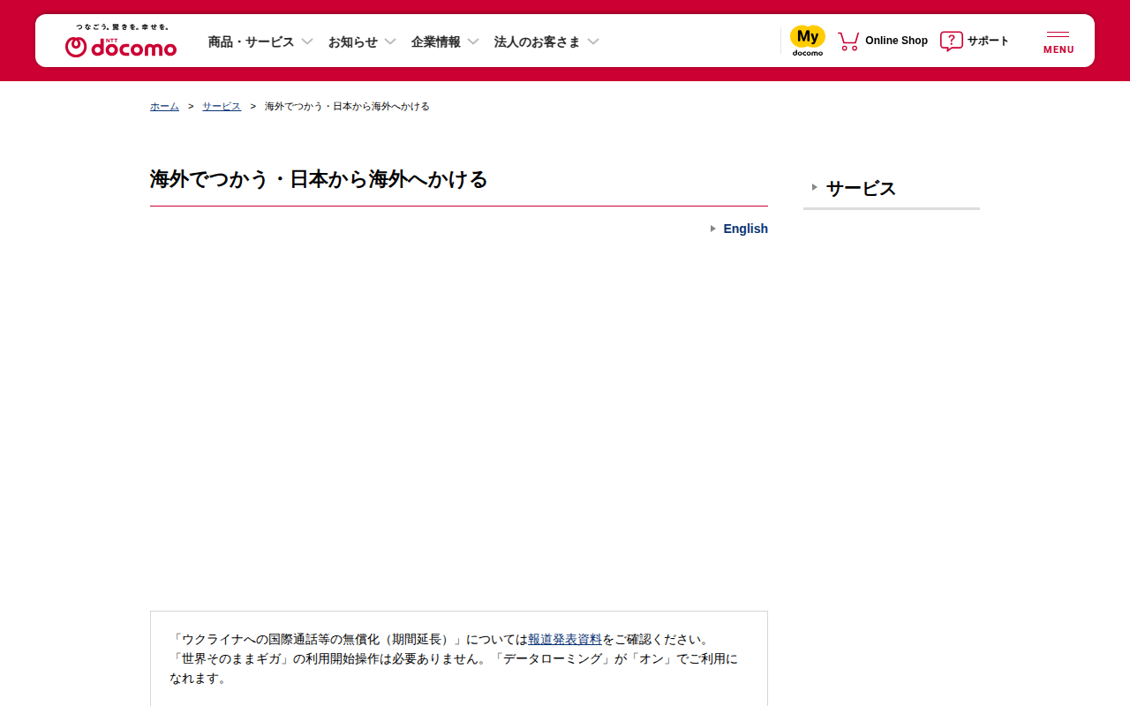Click the Online Shop text label
The height and width of the screenshot is (706, 1130).
click(x=896, y=41)
